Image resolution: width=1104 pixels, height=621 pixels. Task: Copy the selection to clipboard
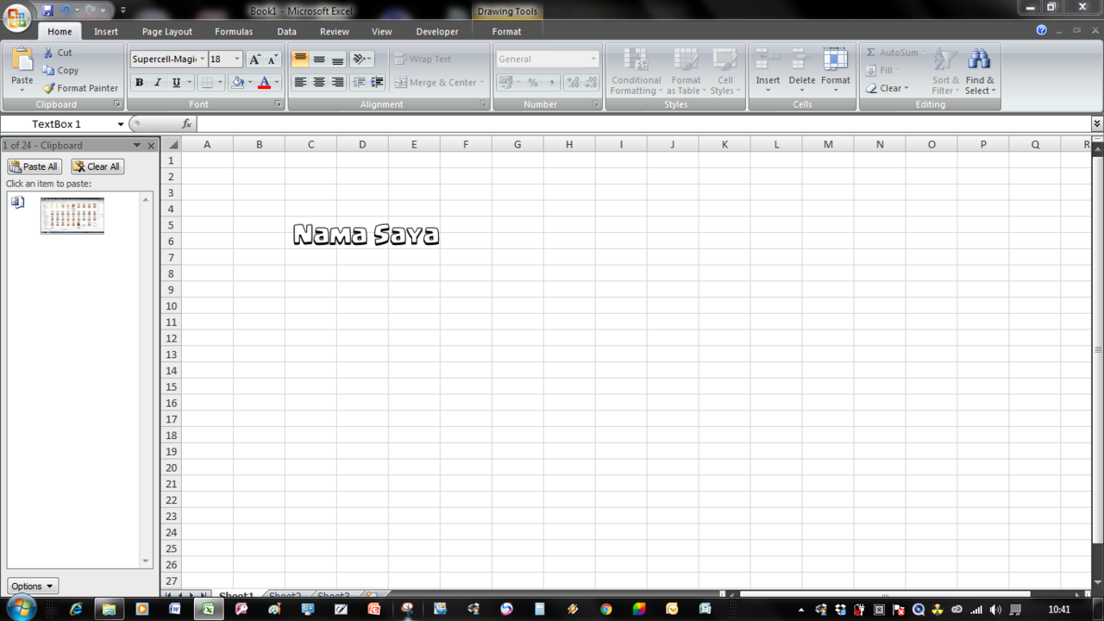coord(60,71)
